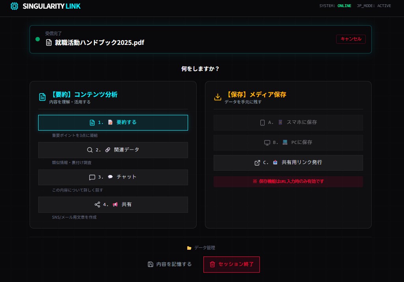Click the share nodes icon on 共有
This screenshot has height=282, width=404.
click(x=97, y=205)
